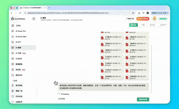The image size is (179, 109).
Task: Open the 火箭出行-15.19元 PDF sized 467.58 KB
Action: tap(112, 64)
